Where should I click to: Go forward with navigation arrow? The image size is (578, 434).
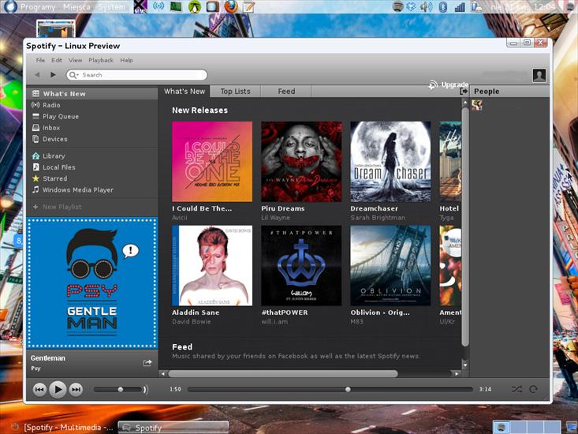pyautogui.click(x=53, y=75)
